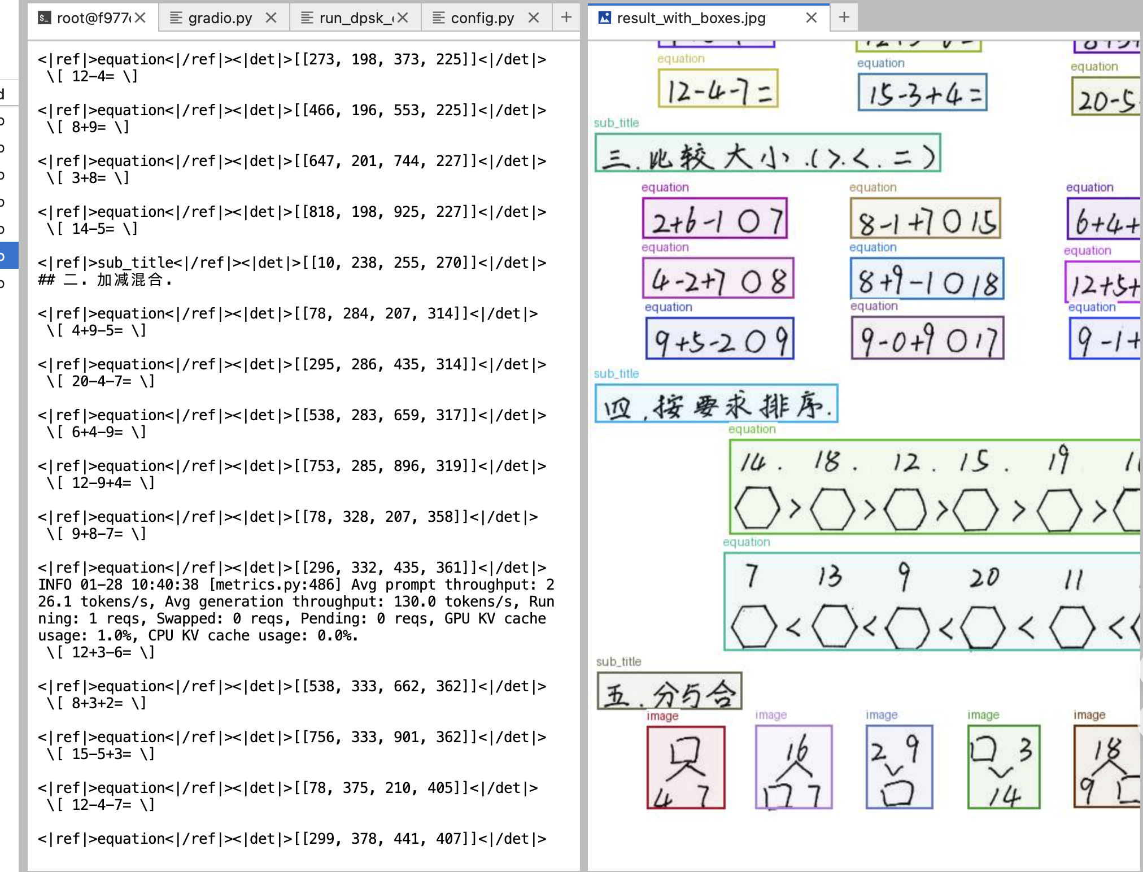Click image icon on result_with_boxes.jpg tab
The image size is (1143, 872).
coord(605,18)
